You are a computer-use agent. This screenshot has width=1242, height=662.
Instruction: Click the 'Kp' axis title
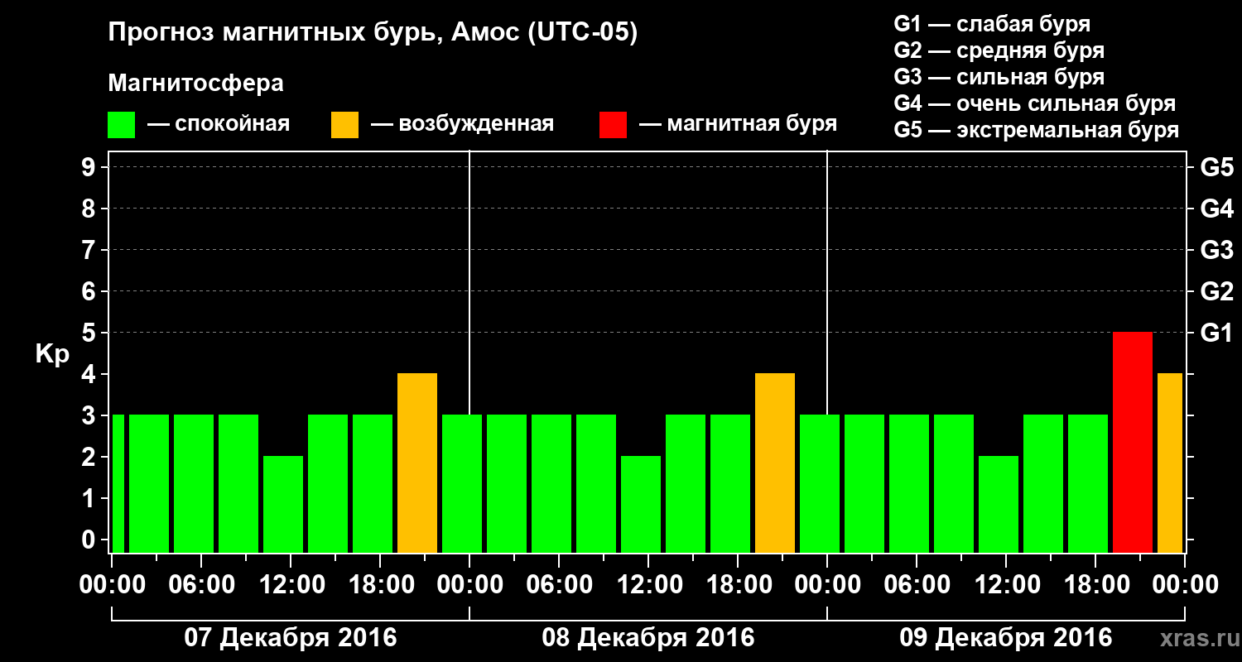click(x=53, y=355)
